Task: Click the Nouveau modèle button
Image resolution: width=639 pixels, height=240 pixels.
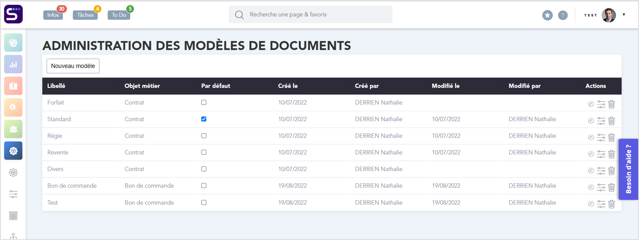Action: (x=73, y=66)
